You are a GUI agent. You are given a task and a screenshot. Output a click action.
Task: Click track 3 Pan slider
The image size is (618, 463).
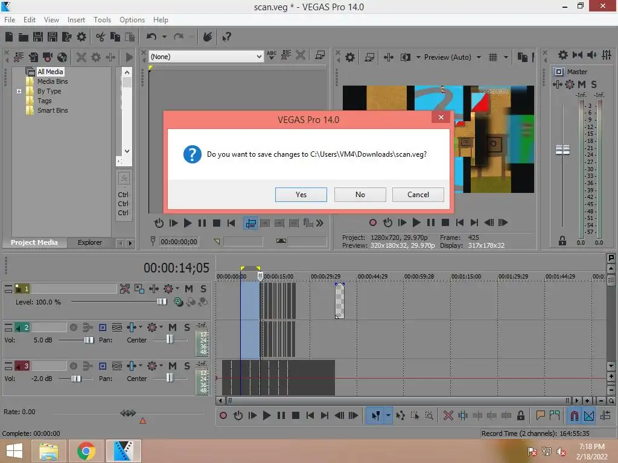pyautogui.click(x=170, y=377)
